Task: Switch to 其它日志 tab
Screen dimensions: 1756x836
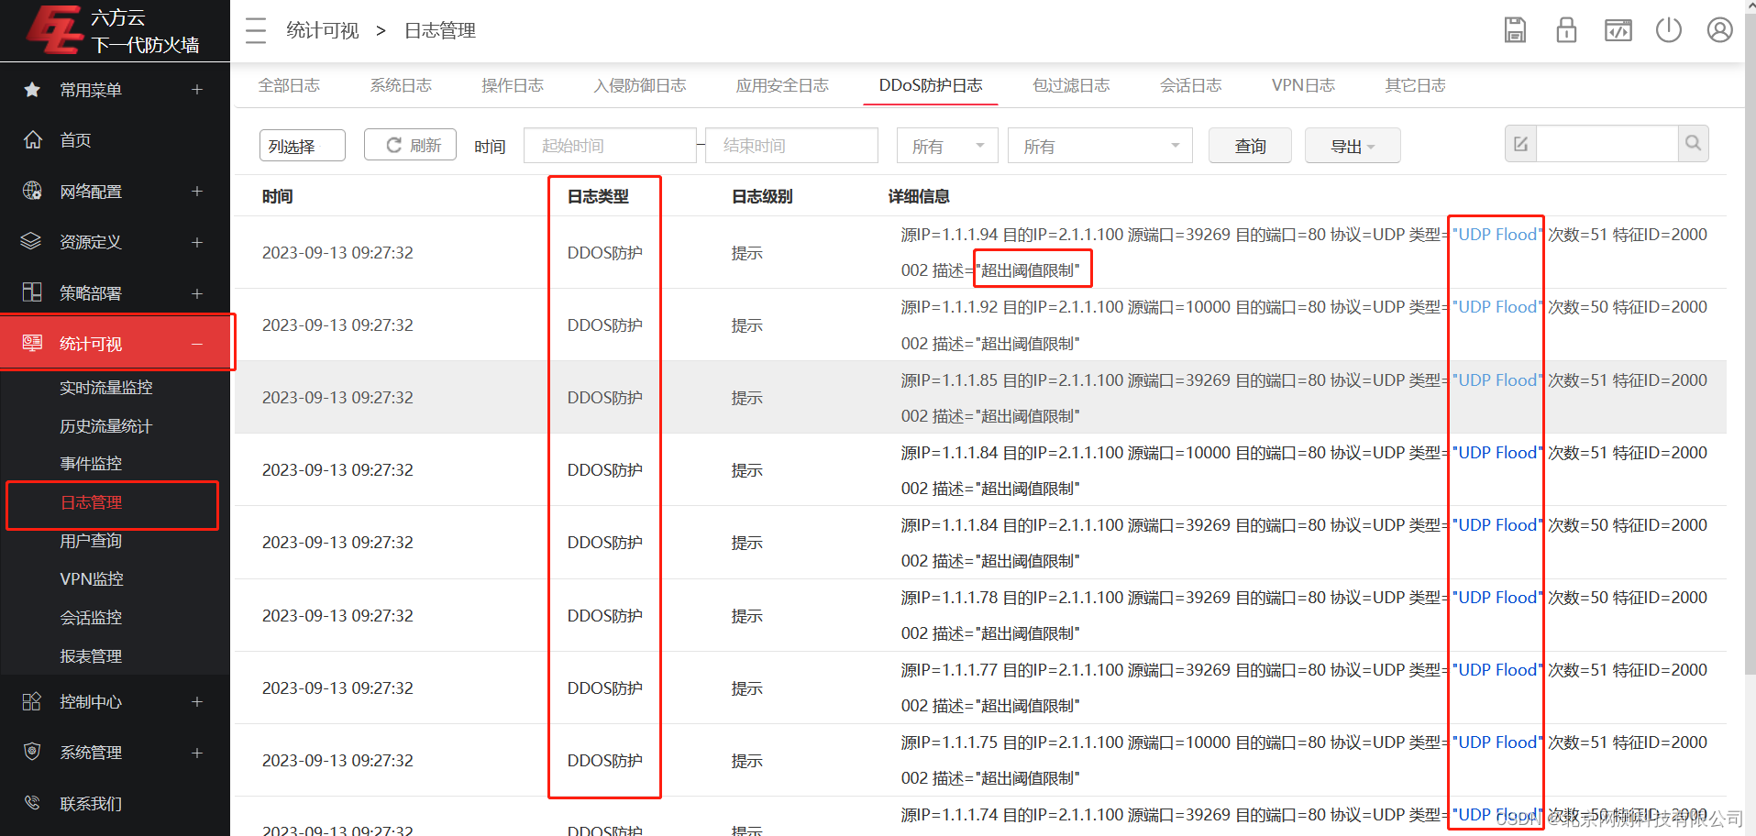Action: [x=1416, y=85]
